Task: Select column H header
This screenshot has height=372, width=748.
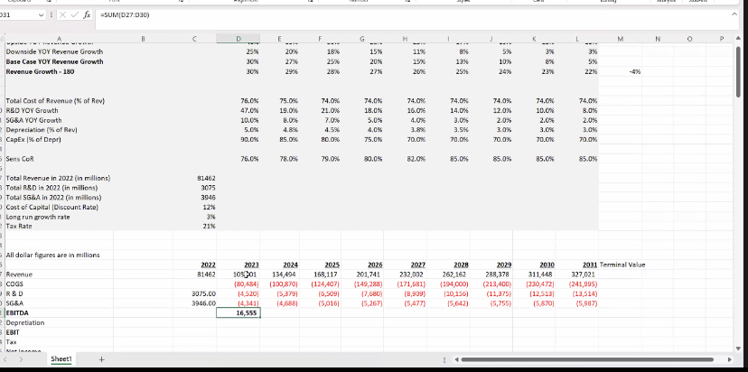Action: pos(405,39)
